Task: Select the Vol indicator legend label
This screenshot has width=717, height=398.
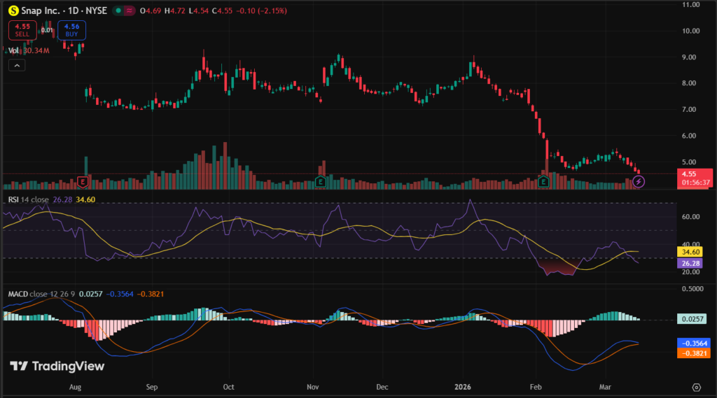Action: (12, 50)
